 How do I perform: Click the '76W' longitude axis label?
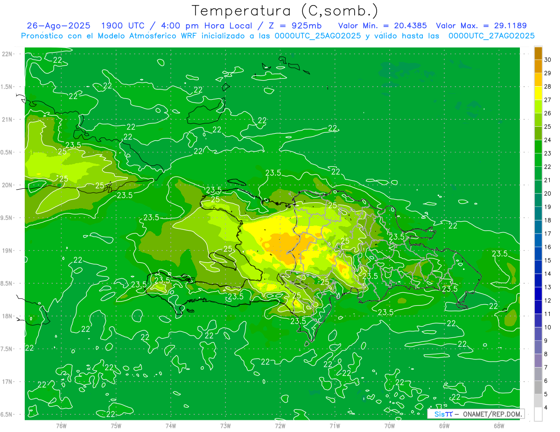click(61, 425)
